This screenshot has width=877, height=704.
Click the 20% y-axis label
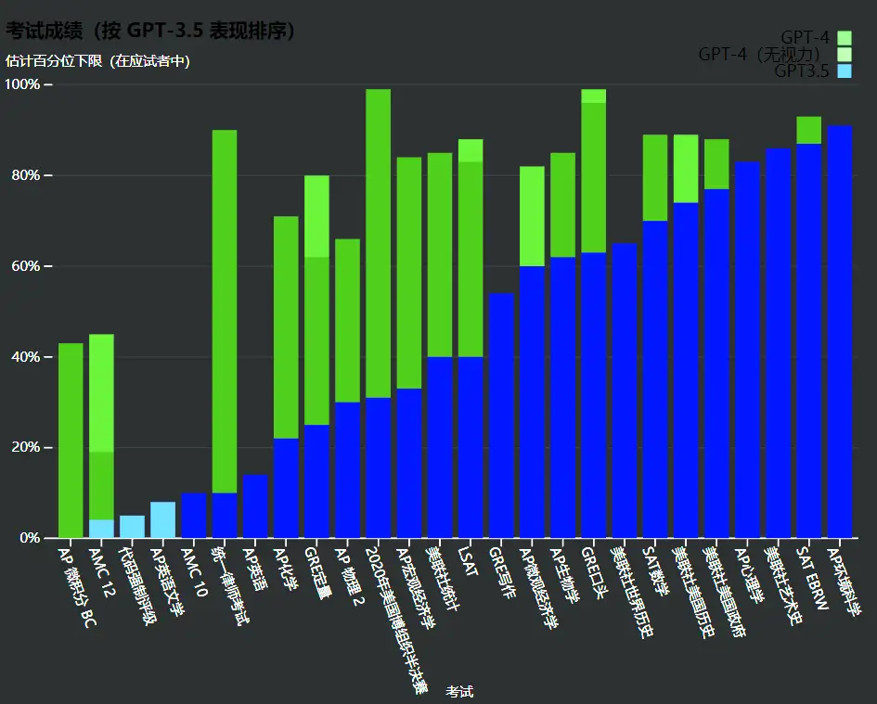click(26, 447)
